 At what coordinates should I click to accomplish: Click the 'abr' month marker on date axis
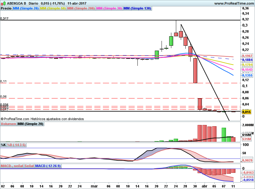tap(205, 186)
